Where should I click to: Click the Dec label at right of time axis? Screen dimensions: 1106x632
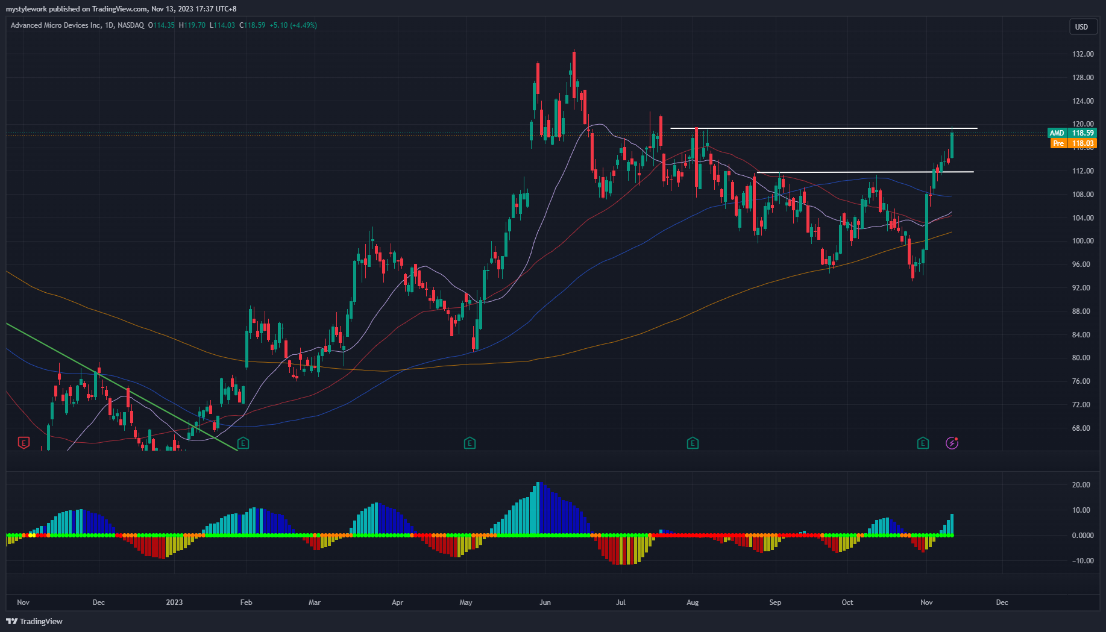[1002, 602]
